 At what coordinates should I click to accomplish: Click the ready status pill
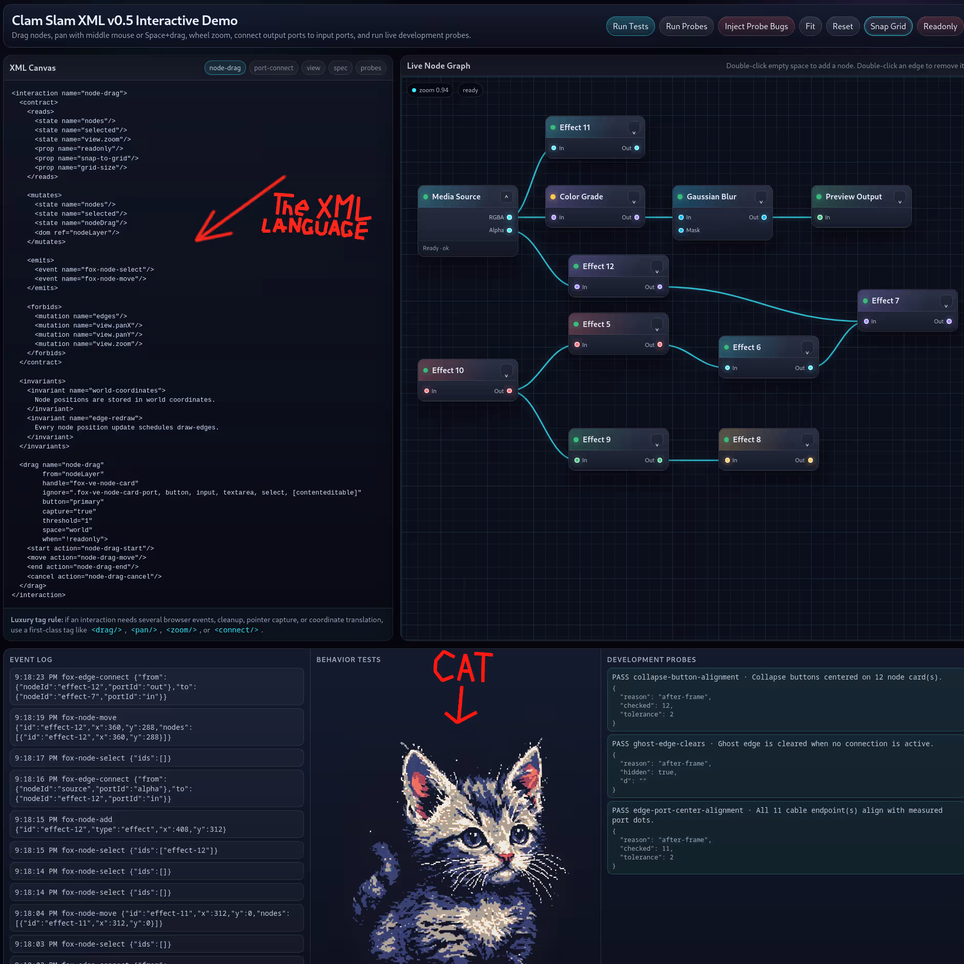pyautogui.click(x=470, y=90)
